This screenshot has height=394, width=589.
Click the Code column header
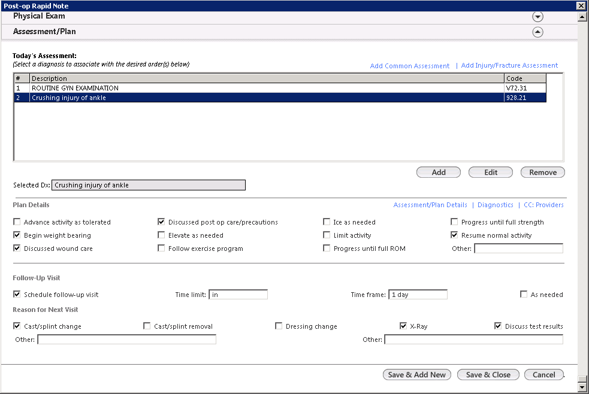pos(525,78)
